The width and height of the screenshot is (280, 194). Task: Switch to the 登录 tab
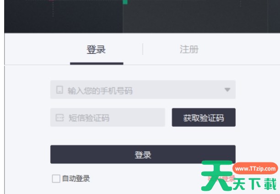96,49
